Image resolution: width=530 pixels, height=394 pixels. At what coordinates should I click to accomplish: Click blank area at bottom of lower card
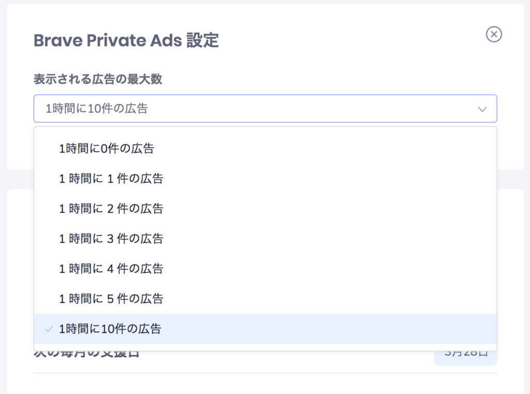tap(266, 384)
